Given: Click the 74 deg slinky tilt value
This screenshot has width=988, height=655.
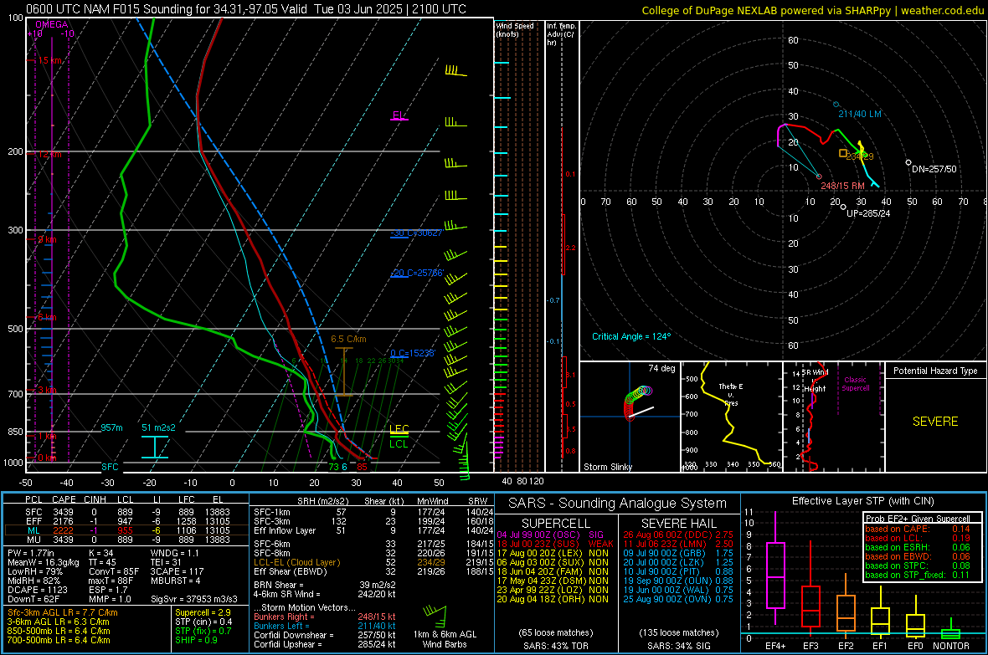Looking at the screenshot, I should click(661, 368).
